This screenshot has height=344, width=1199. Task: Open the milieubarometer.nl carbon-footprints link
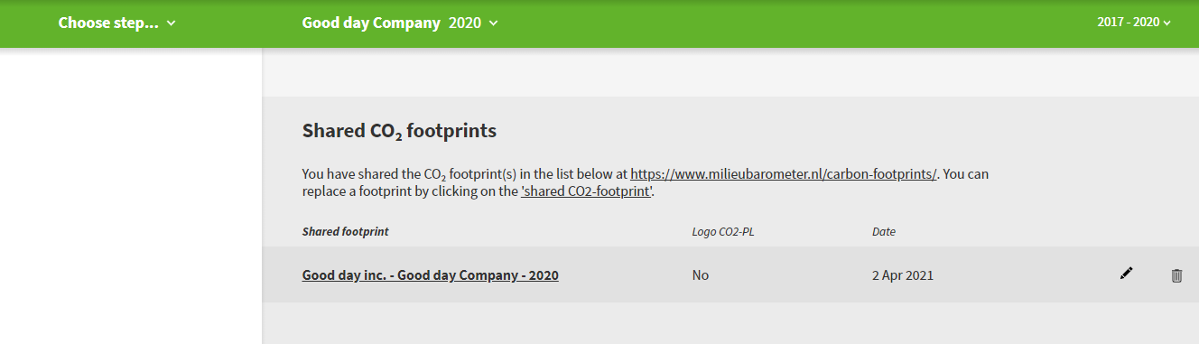[x=784, y=173]
